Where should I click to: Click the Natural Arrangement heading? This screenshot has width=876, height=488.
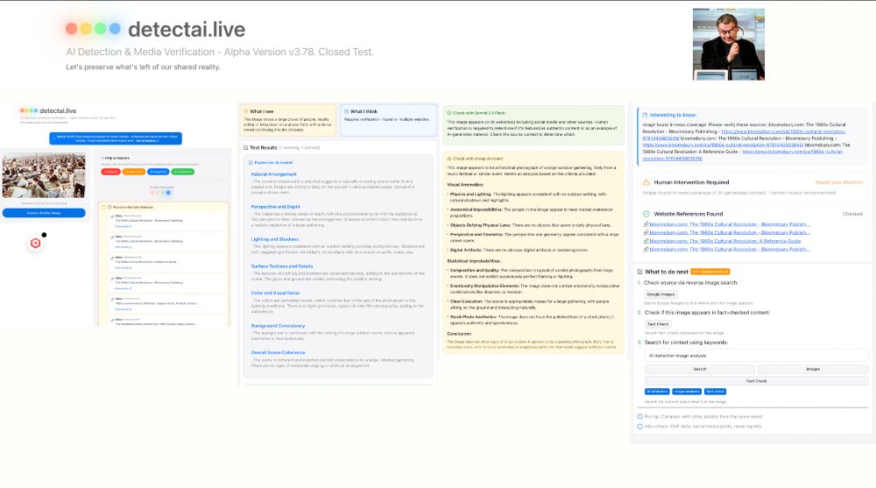pyautogui.click(x=273, y=174)
